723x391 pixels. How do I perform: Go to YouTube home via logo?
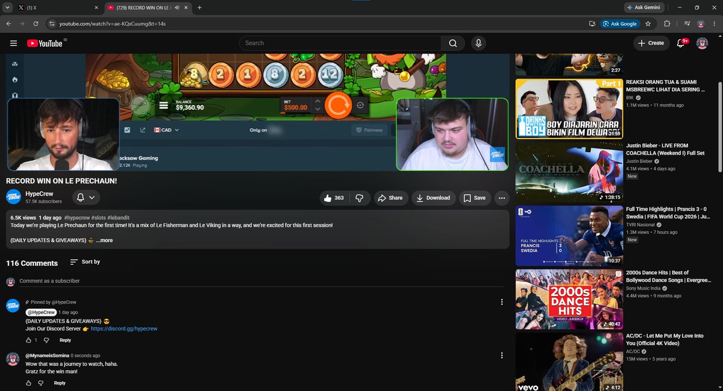coord(45,43)
